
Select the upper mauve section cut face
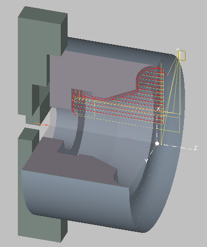(x=98, y=73)
